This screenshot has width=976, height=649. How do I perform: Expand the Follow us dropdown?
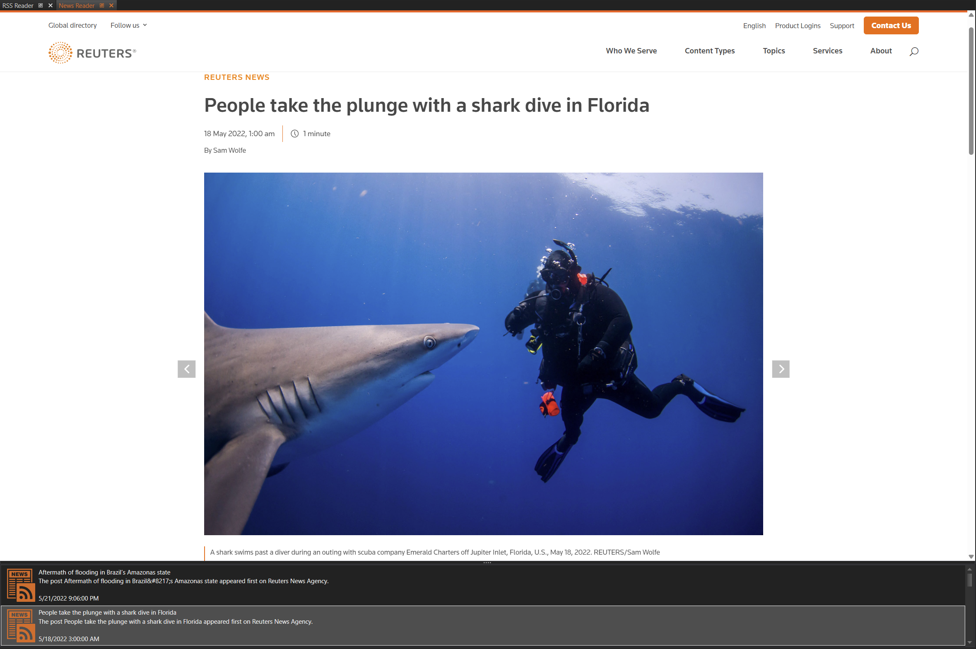[128, 25]
